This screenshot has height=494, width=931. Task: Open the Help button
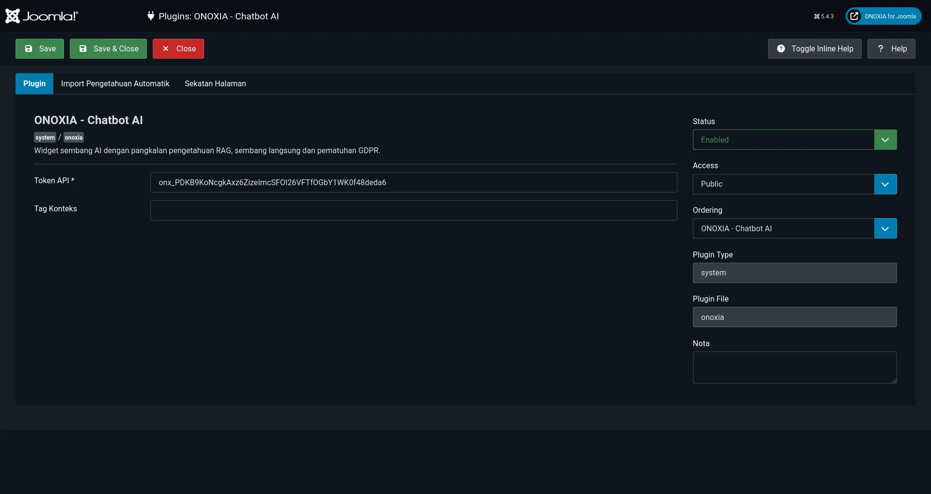click(891, 48)
